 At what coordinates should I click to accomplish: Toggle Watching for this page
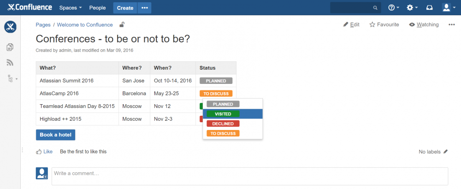(x=424, y=25)
